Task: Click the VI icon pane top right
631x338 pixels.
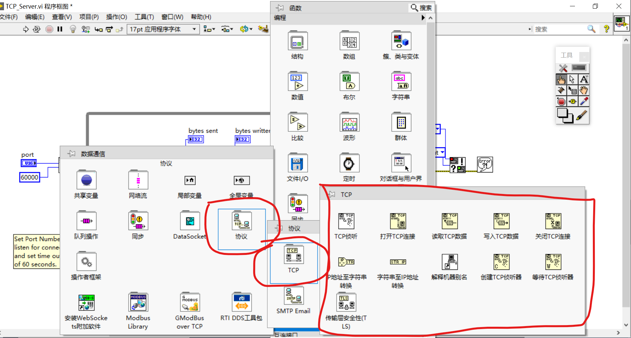Action: (x=621, y=24)
